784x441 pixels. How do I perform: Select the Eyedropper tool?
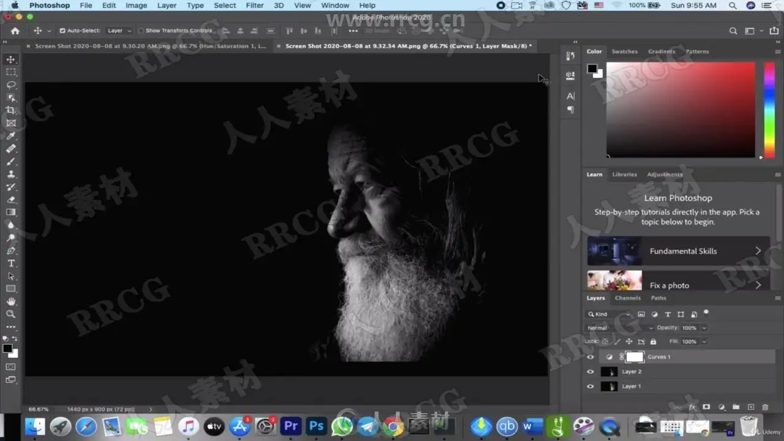pyautogui.click(x=11, y=136)
